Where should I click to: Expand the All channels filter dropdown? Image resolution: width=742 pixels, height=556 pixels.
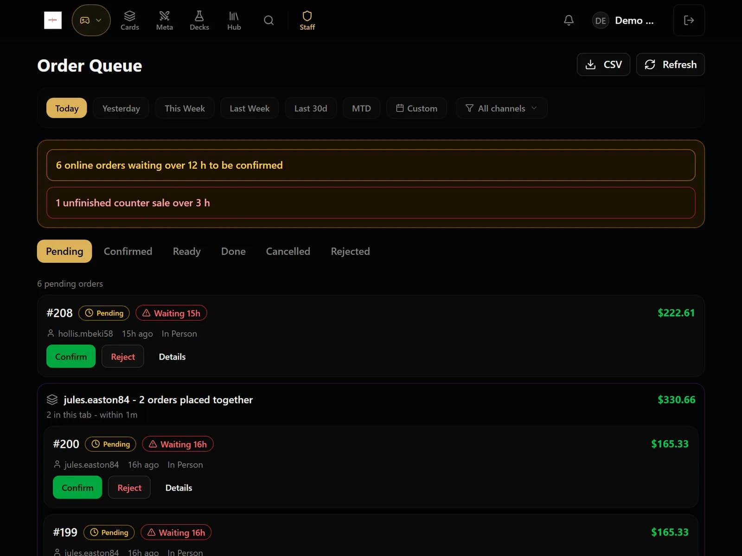pos(501,108)
